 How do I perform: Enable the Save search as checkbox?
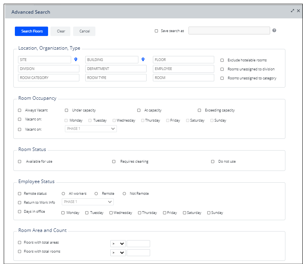pyautogui.click(x=156, y=31)
